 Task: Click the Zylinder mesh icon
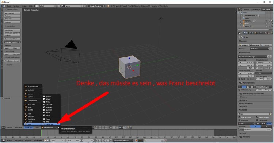44,110
